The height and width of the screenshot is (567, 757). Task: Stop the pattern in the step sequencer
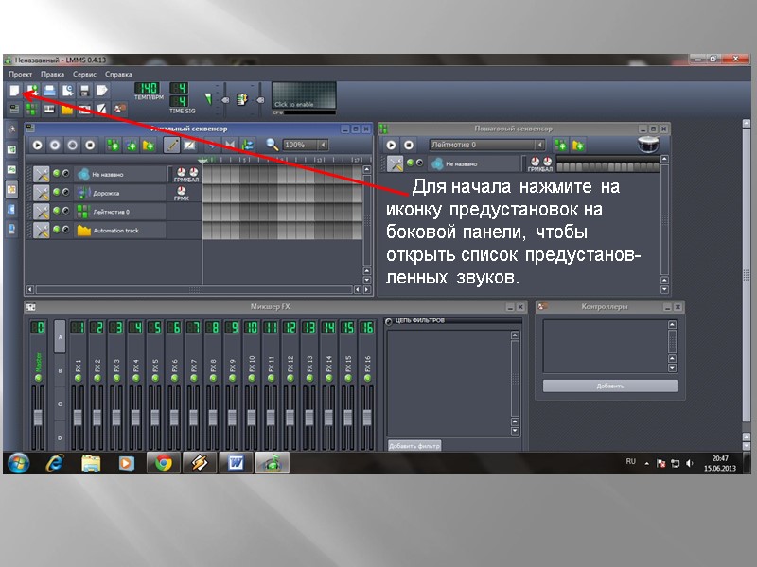point(409,145)
